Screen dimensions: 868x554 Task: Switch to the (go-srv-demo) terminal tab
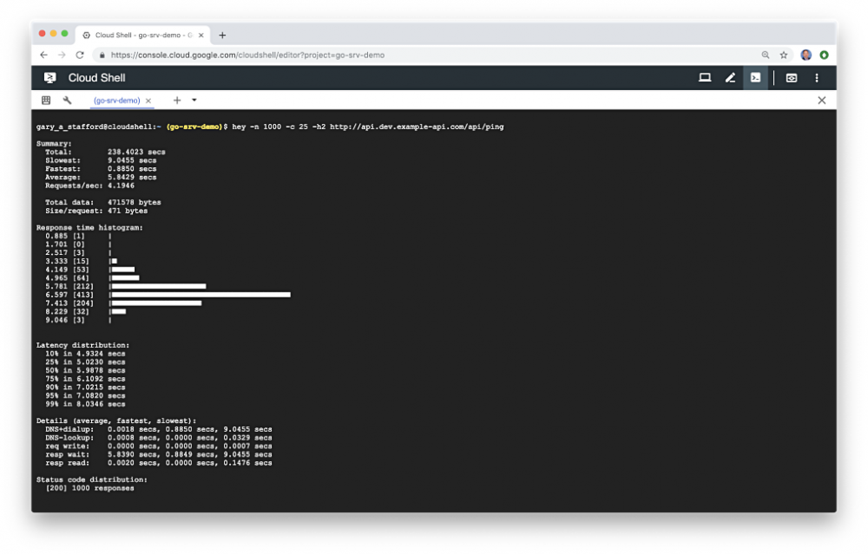coord(117,100)
